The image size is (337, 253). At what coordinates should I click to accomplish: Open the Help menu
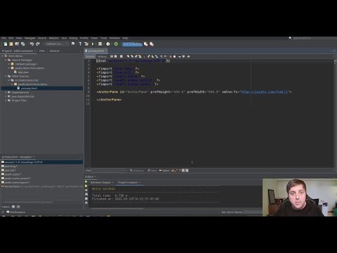click(125, 38)
